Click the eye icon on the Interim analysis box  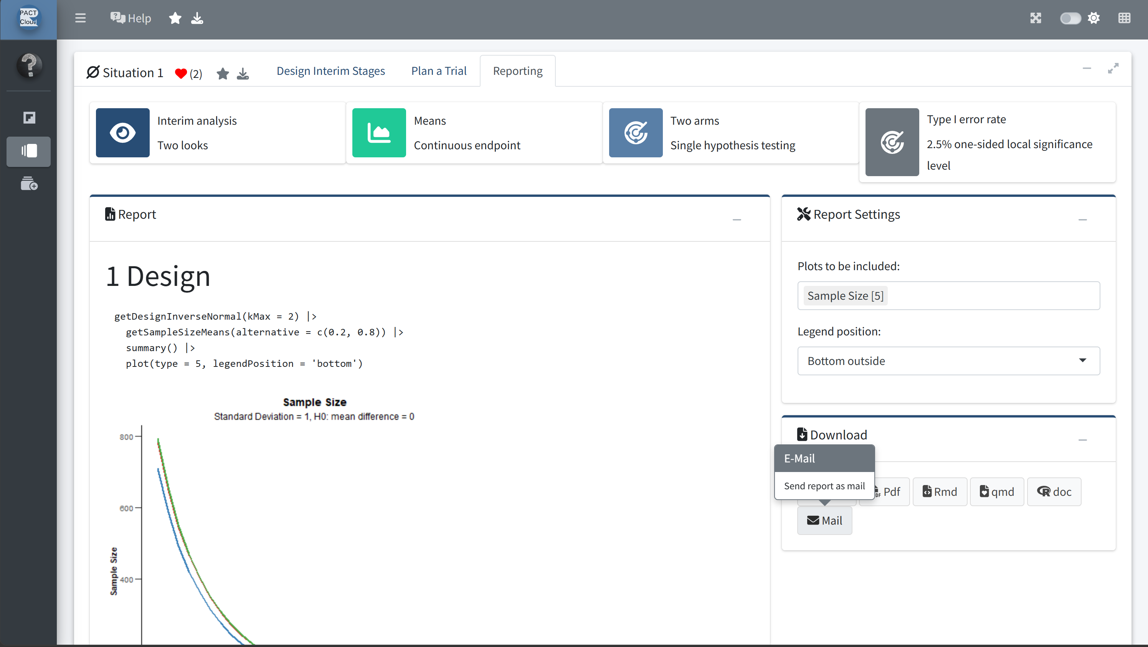click(x=122, y=133)
